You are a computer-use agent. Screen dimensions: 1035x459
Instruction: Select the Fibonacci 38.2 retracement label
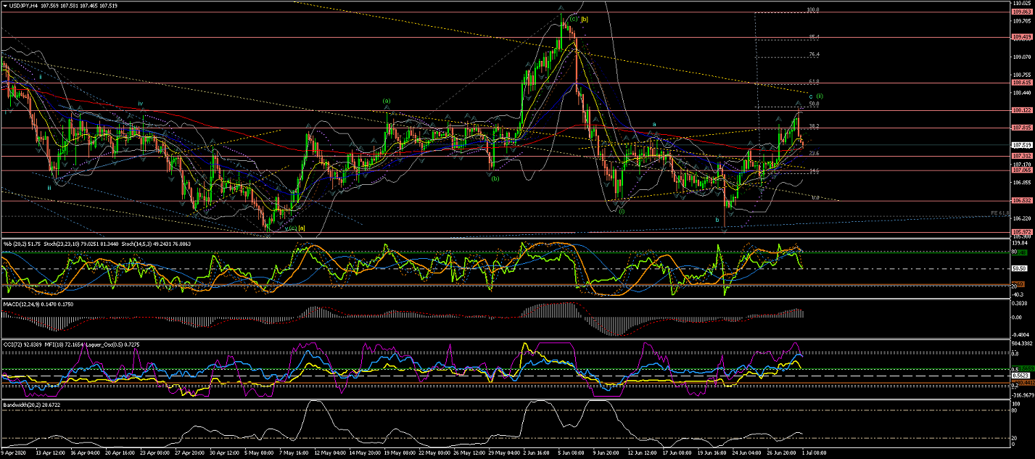[814, 125]
